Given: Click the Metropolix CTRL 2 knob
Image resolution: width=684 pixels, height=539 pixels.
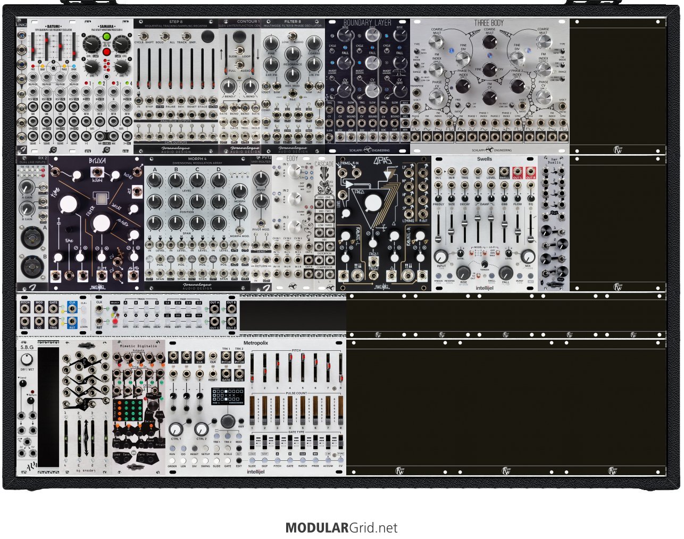Looking at the screenshot, I should point(201,429).
